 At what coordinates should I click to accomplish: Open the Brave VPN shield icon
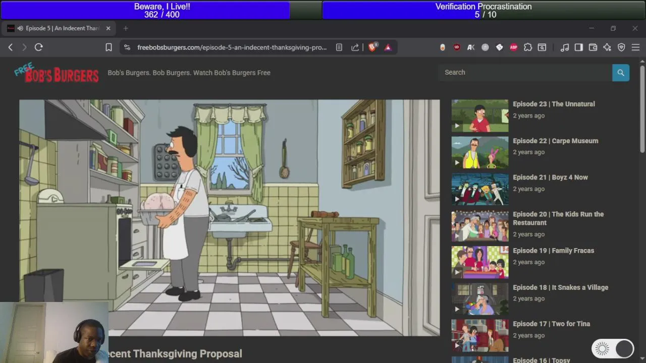click(621, 47)
